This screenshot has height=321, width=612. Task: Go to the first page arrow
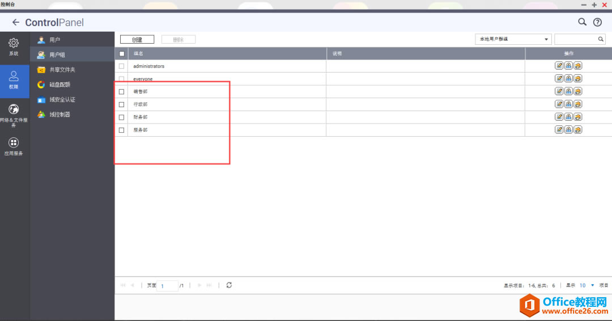coord(123,285)
